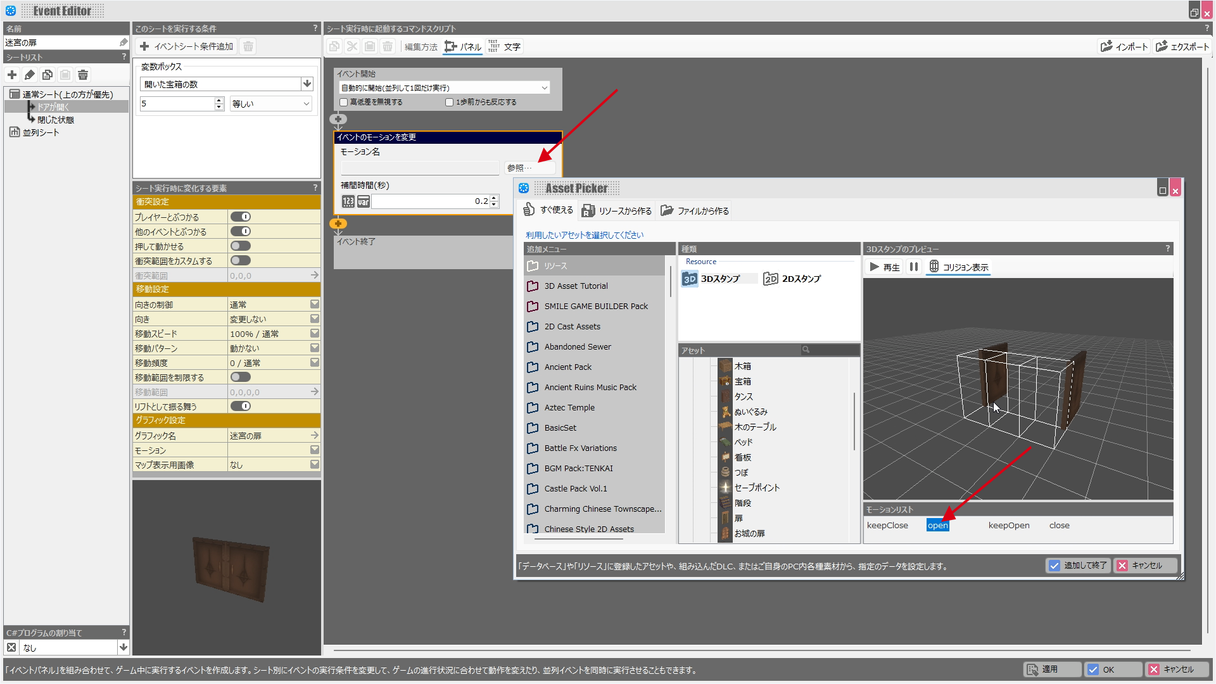Select the keepOpen motion
Screen dimensions: 1216x684
[x=1009, y=525]
